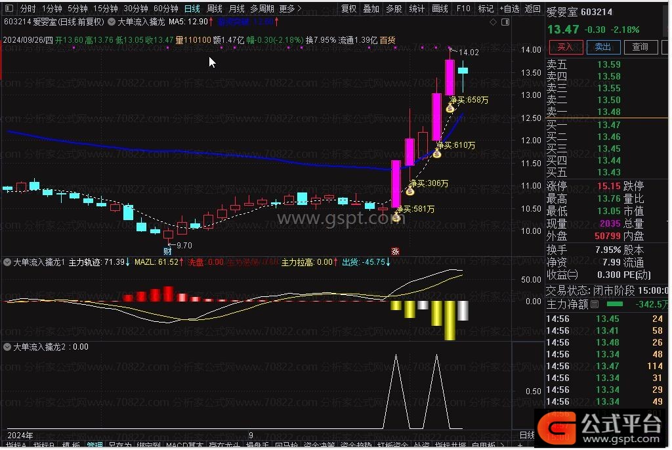The height and width of the screenshot is (450, 672).
Task: Expand the 更多 periods menu
Action: click(290, 9)
